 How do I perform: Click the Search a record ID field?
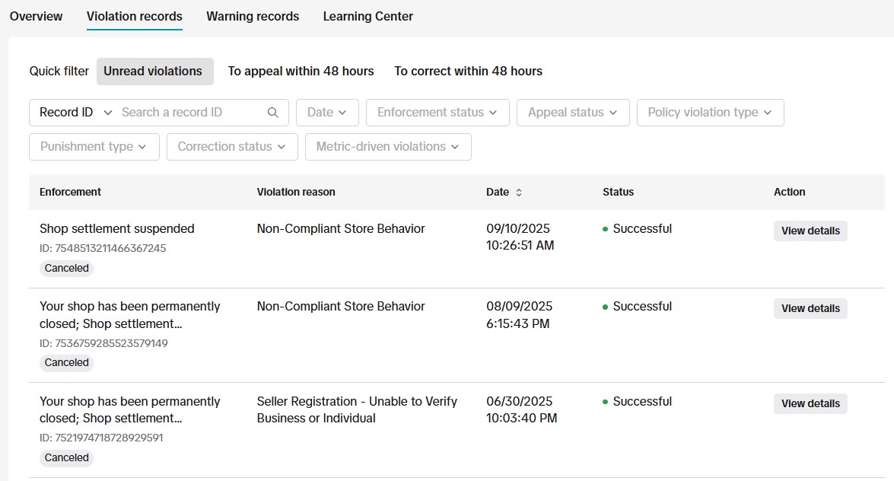tap(190, 113)
